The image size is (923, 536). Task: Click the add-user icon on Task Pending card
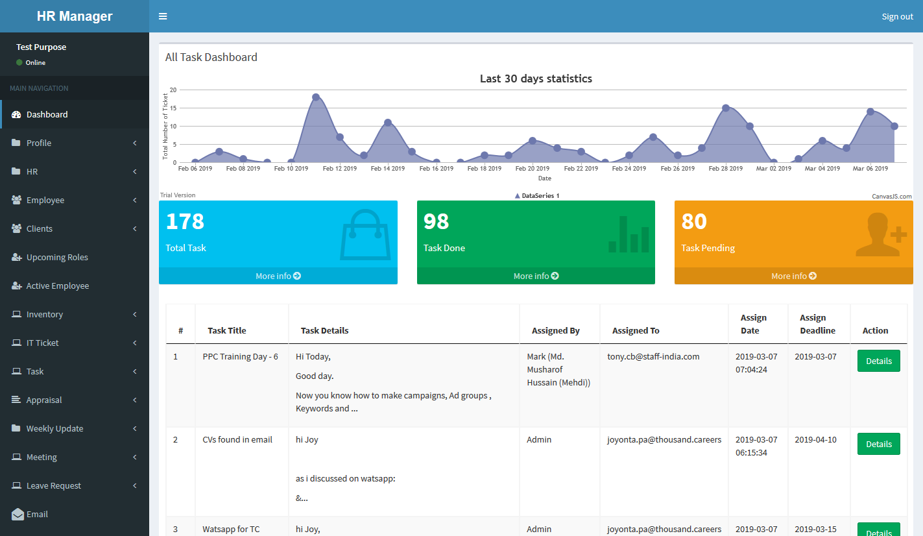coord(880,234)
